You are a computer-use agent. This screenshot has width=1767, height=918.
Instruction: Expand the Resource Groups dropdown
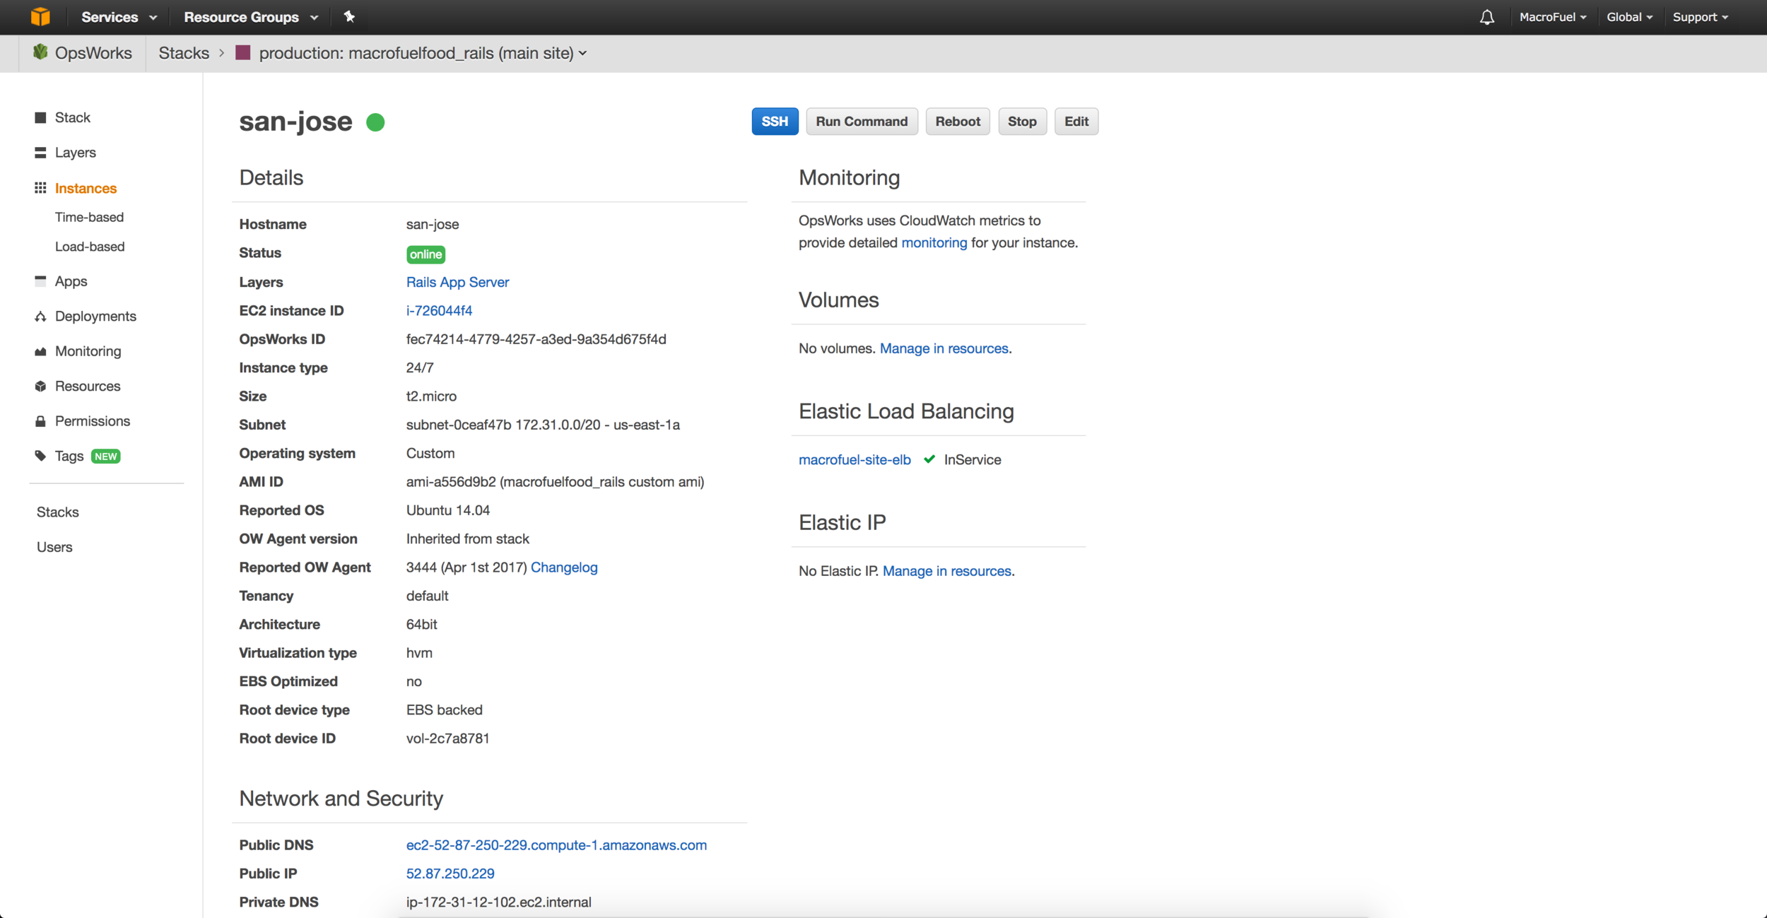(251, 17)
